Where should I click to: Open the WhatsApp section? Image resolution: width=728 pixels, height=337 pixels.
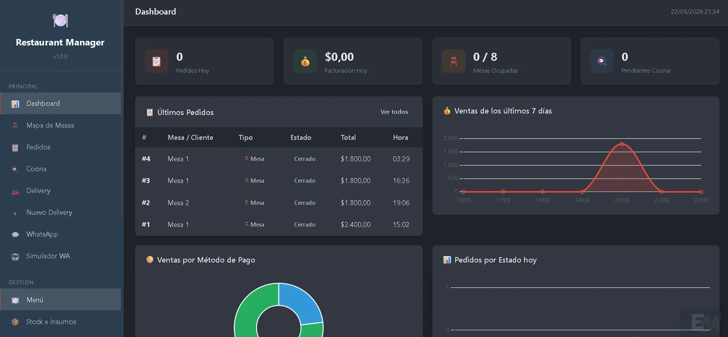point(61,234)
